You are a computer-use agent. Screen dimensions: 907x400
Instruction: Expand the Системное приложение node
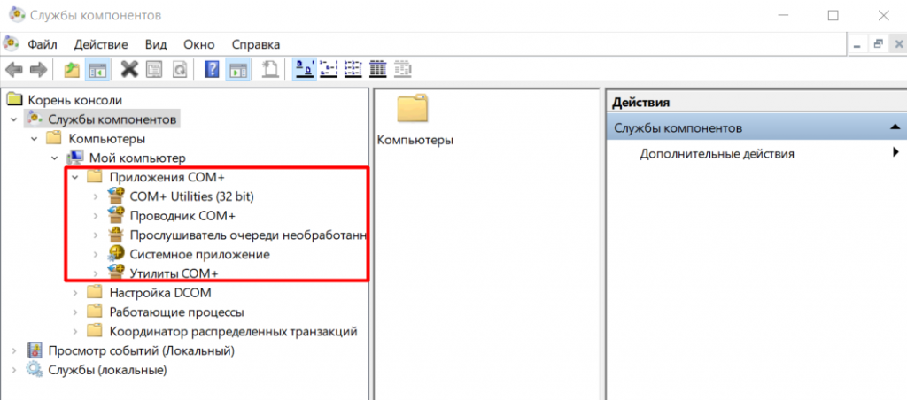click(96, 254)
